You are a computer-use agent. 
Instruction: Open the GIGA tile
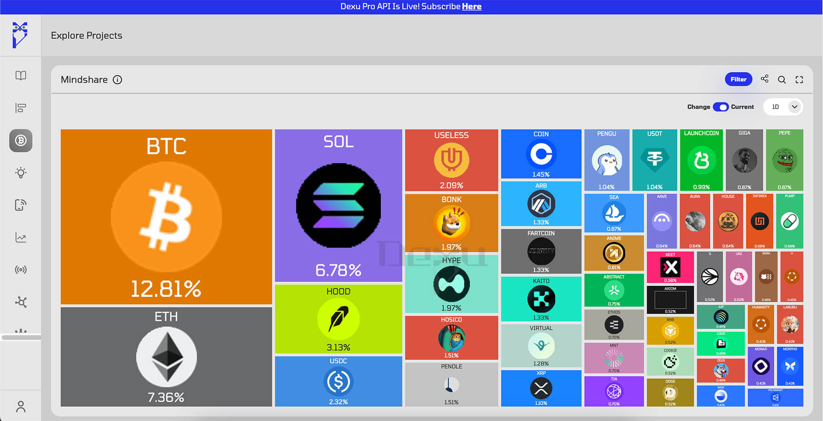[x=744, y=160]
